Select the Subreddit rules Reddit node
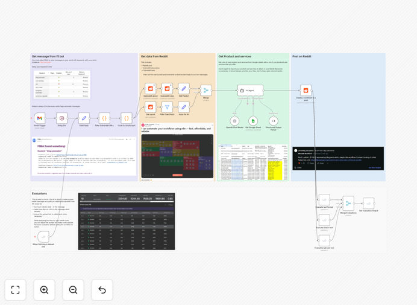This screenshot has height=305, width=417. (x=167, y=89)
